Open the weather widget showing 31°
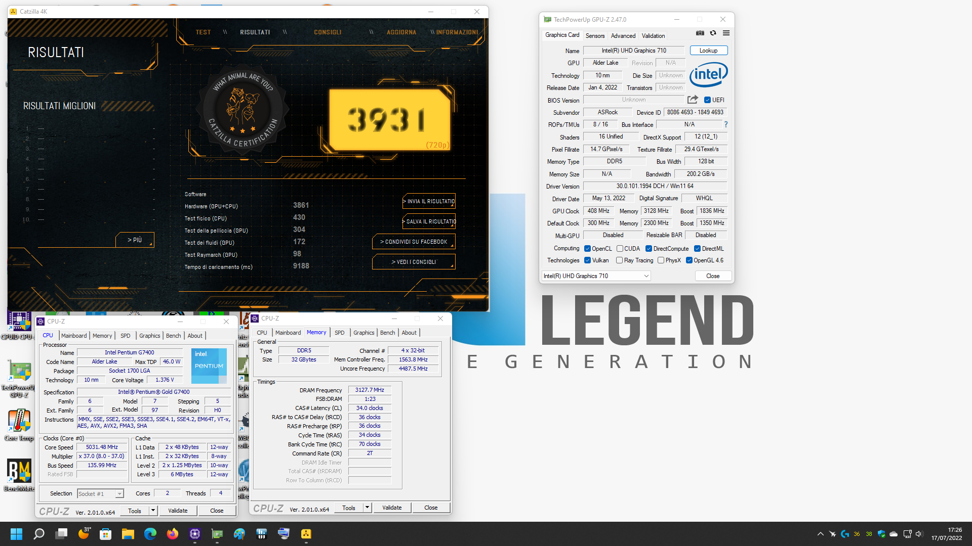The width and height of the screenshot is (972, 546). point(84,534)
